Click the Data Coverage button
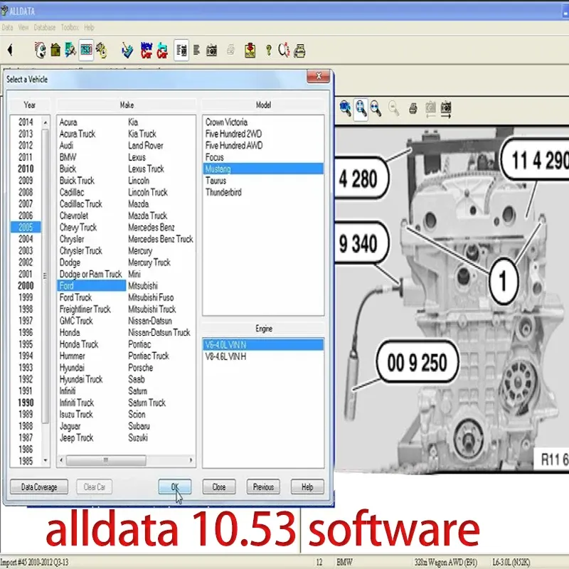Image resolution: width=569 pixels, height=569 pixels. [39, 487]
